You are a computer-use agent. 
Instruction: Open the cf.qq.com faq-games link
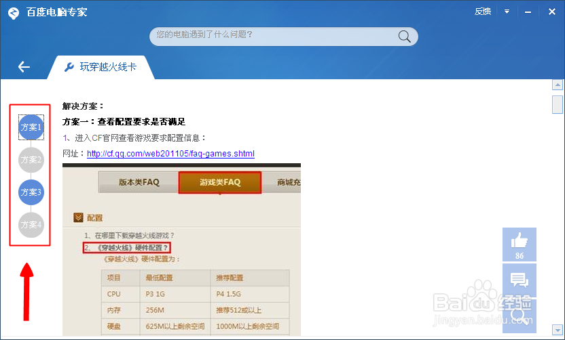171,154
